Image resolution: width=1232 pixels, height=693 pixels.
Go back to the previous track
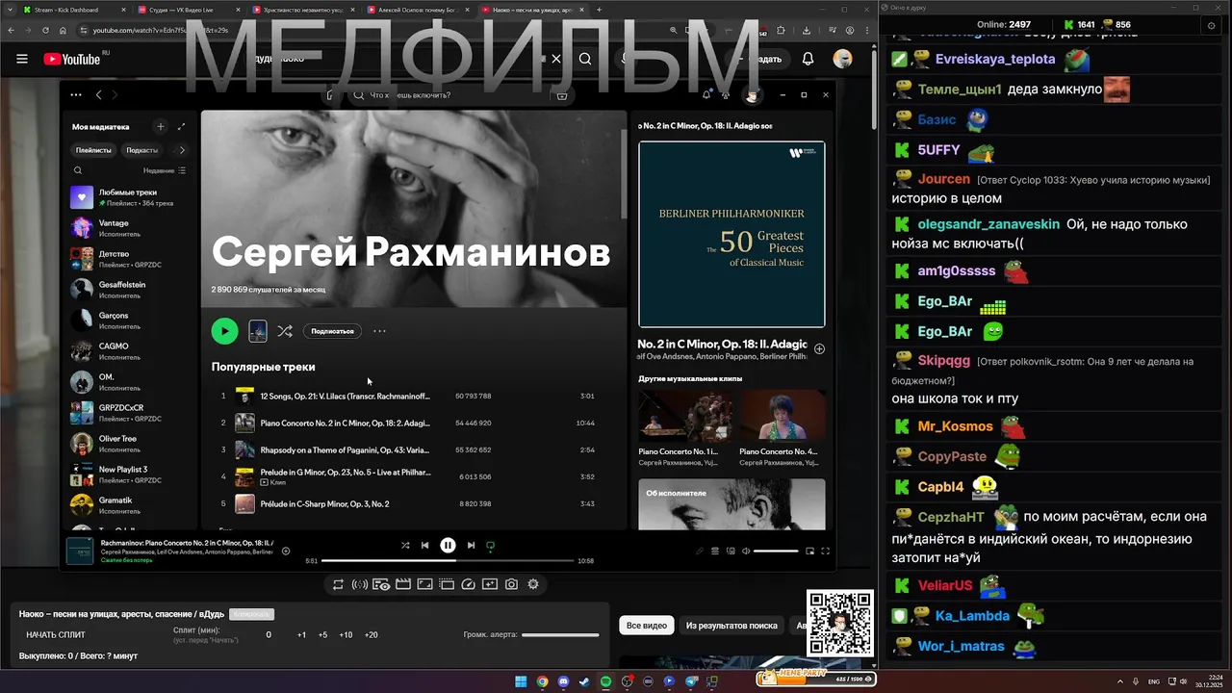click(x=424, y=545)
